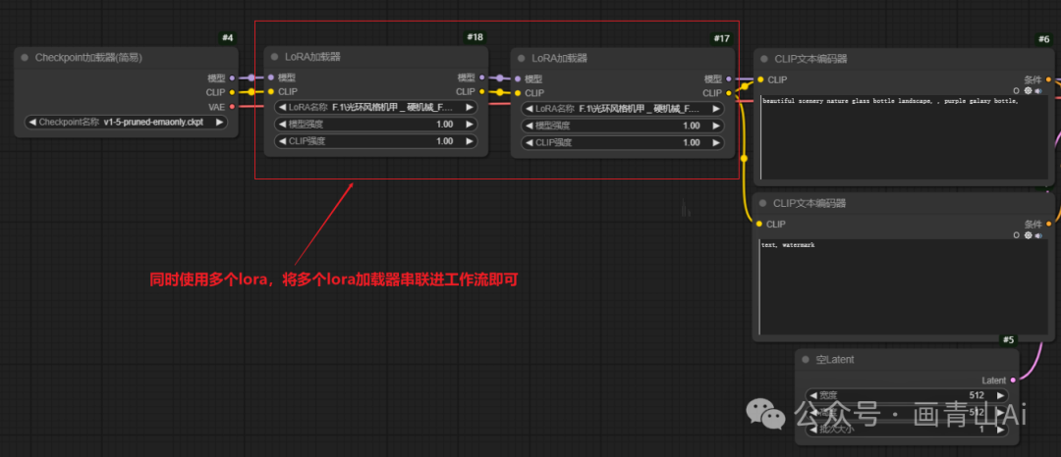Decrease CLIP强度 on LoRA node #17

(x=529, y=142)
